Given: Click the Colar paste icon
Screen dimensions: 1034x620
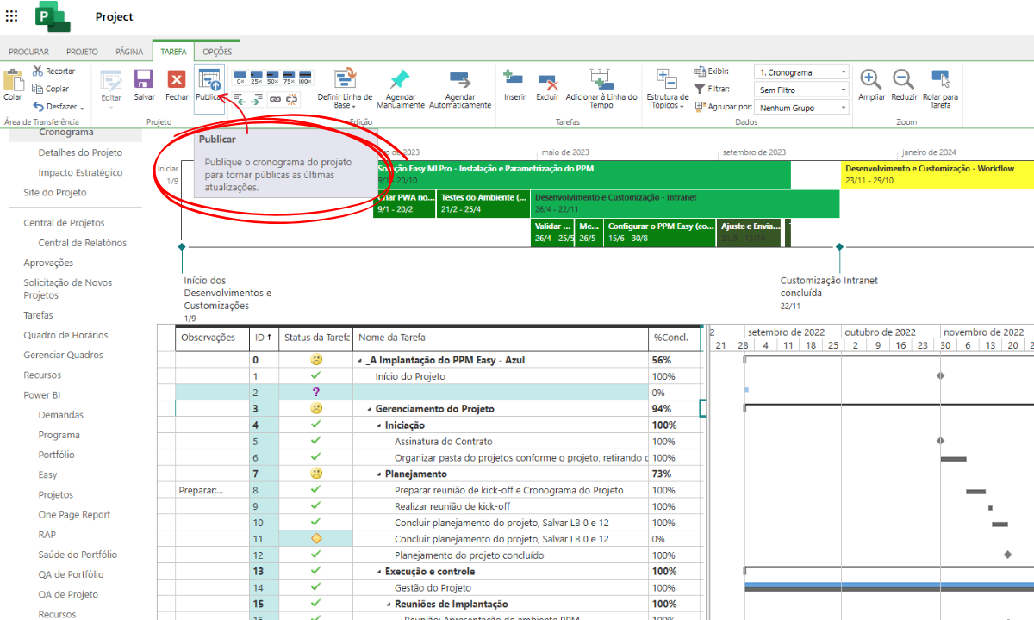Looking at the screenshot, I should coord(13,81).
